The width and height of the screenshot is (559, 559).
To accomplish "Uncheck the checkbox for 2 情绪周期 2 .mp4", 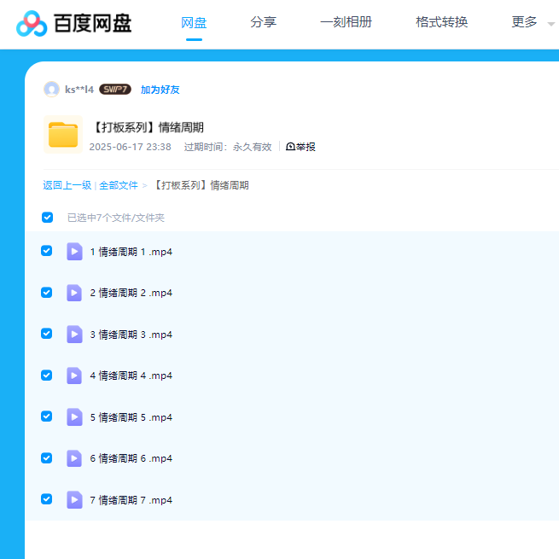I will [47, 292].
